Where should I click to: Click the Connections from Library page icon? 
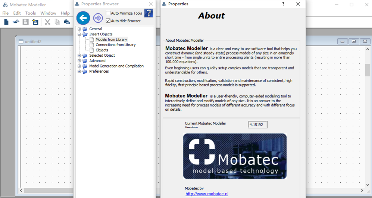tap(91, 45)
